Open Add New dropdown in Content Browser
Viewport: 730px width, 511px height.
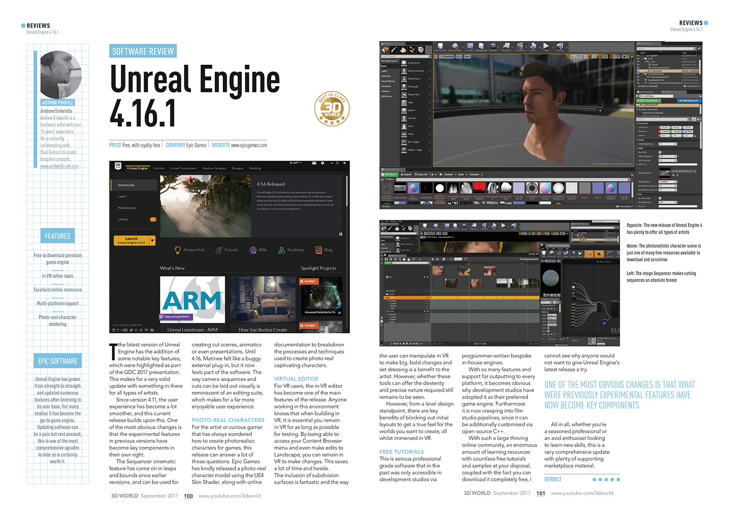tap(389, 175)
